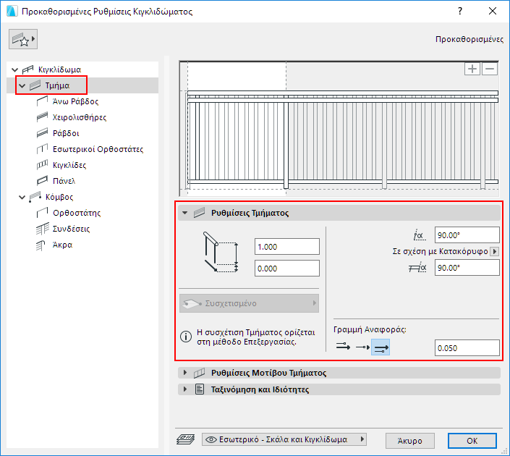Zoom out preview with minus button

[490, 69]
